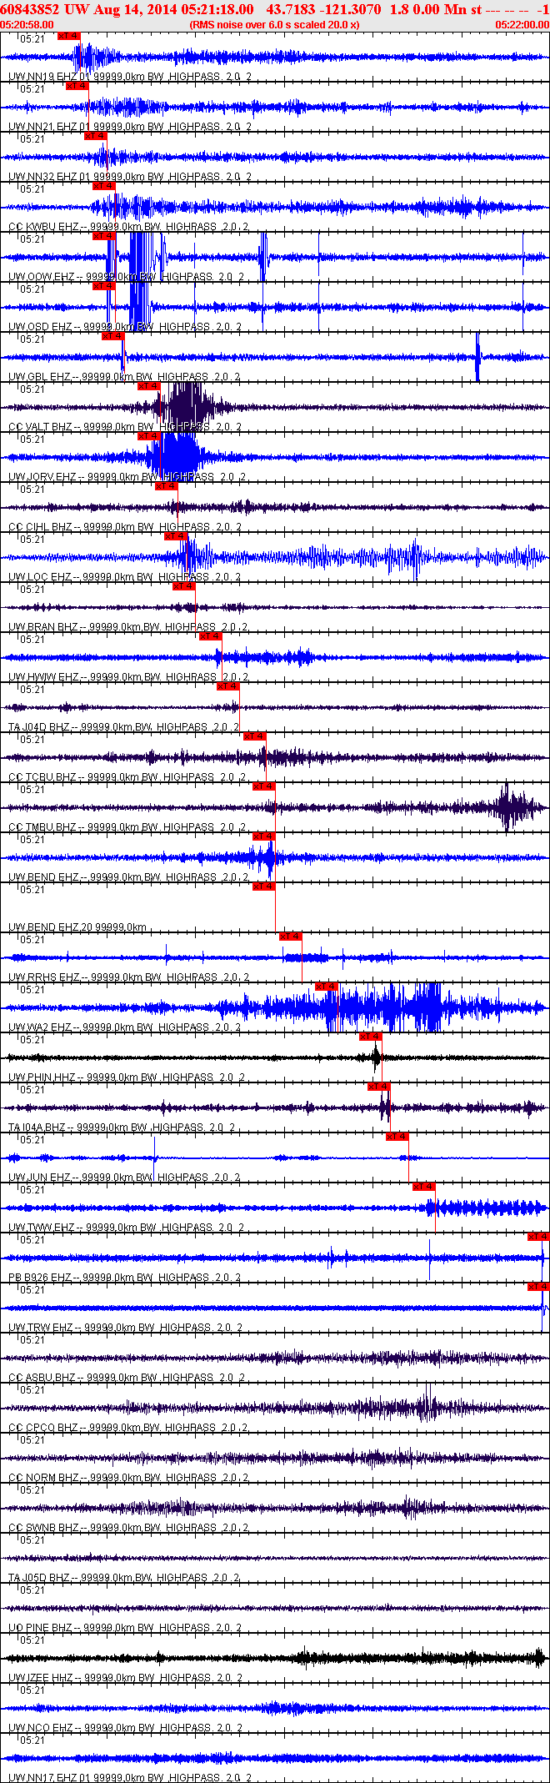550x1783 pixels.
Task: Click the red pick flag on UW.NN32 trace
Action: click(96, 136)
